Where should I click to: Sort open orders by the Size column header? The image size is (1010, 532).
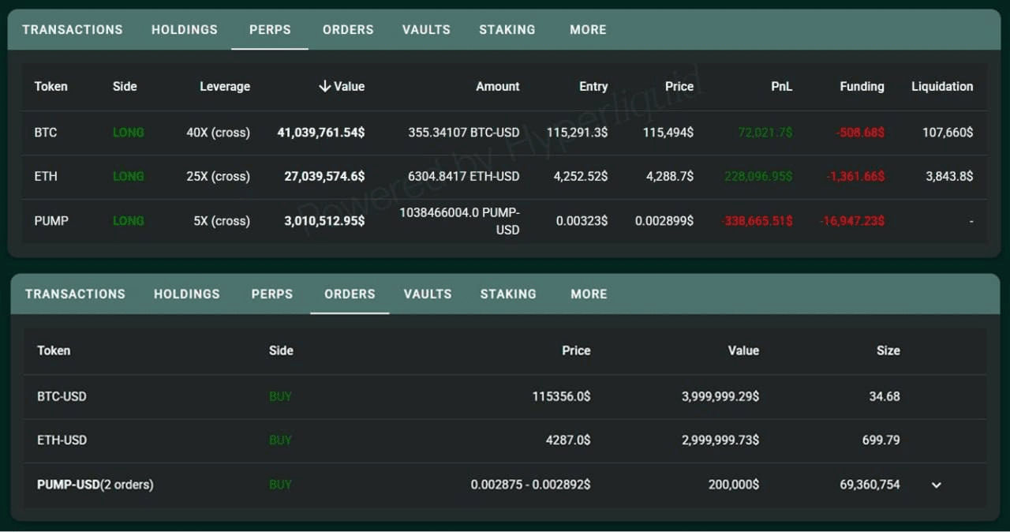[888, 350]
